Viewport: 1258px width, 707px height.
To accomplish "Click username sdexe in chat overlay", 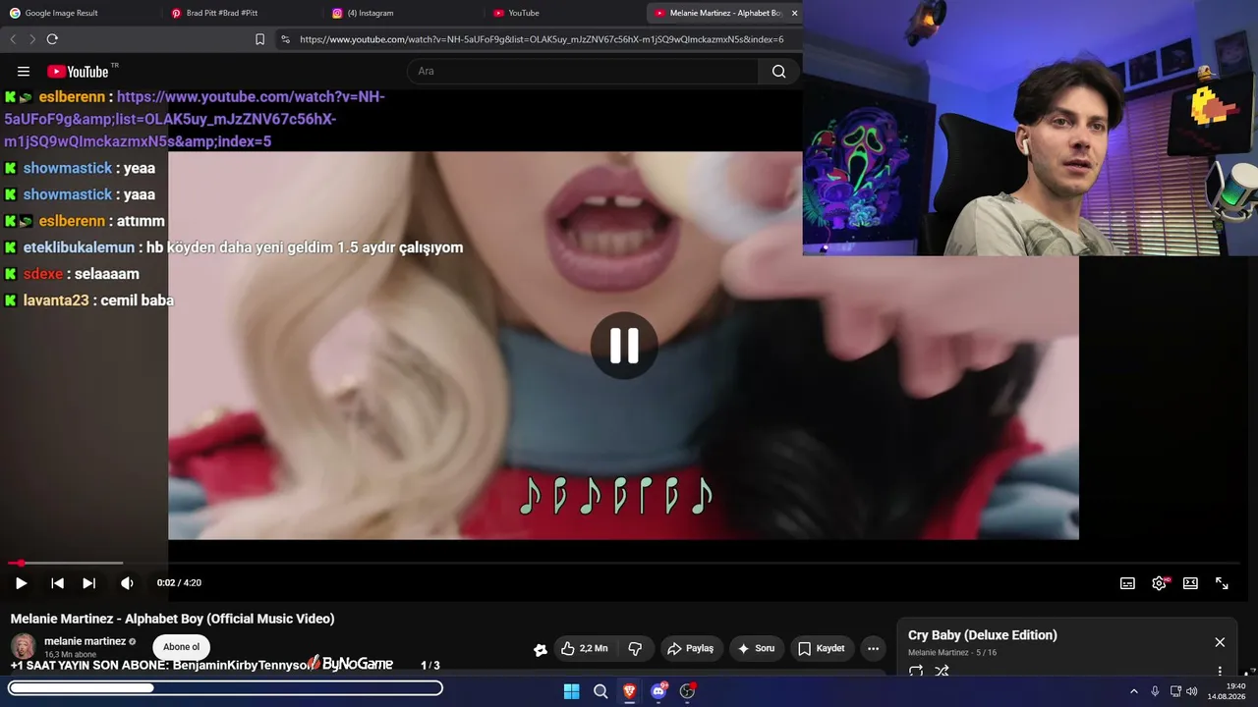I will point(43,274).
